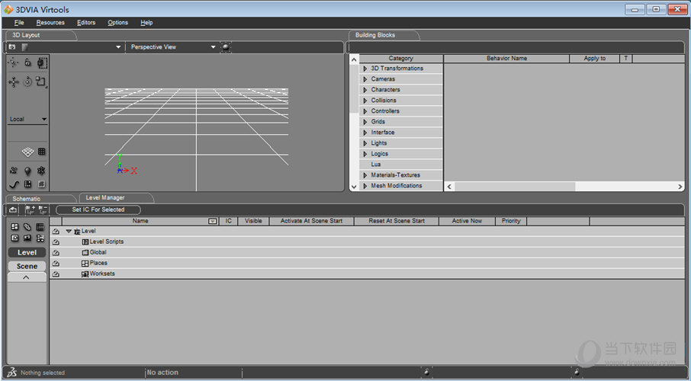Viewport: 691px width, 381px height.
Task: Toggle the row icon beside Level Scripts
Action: [56, 242]
